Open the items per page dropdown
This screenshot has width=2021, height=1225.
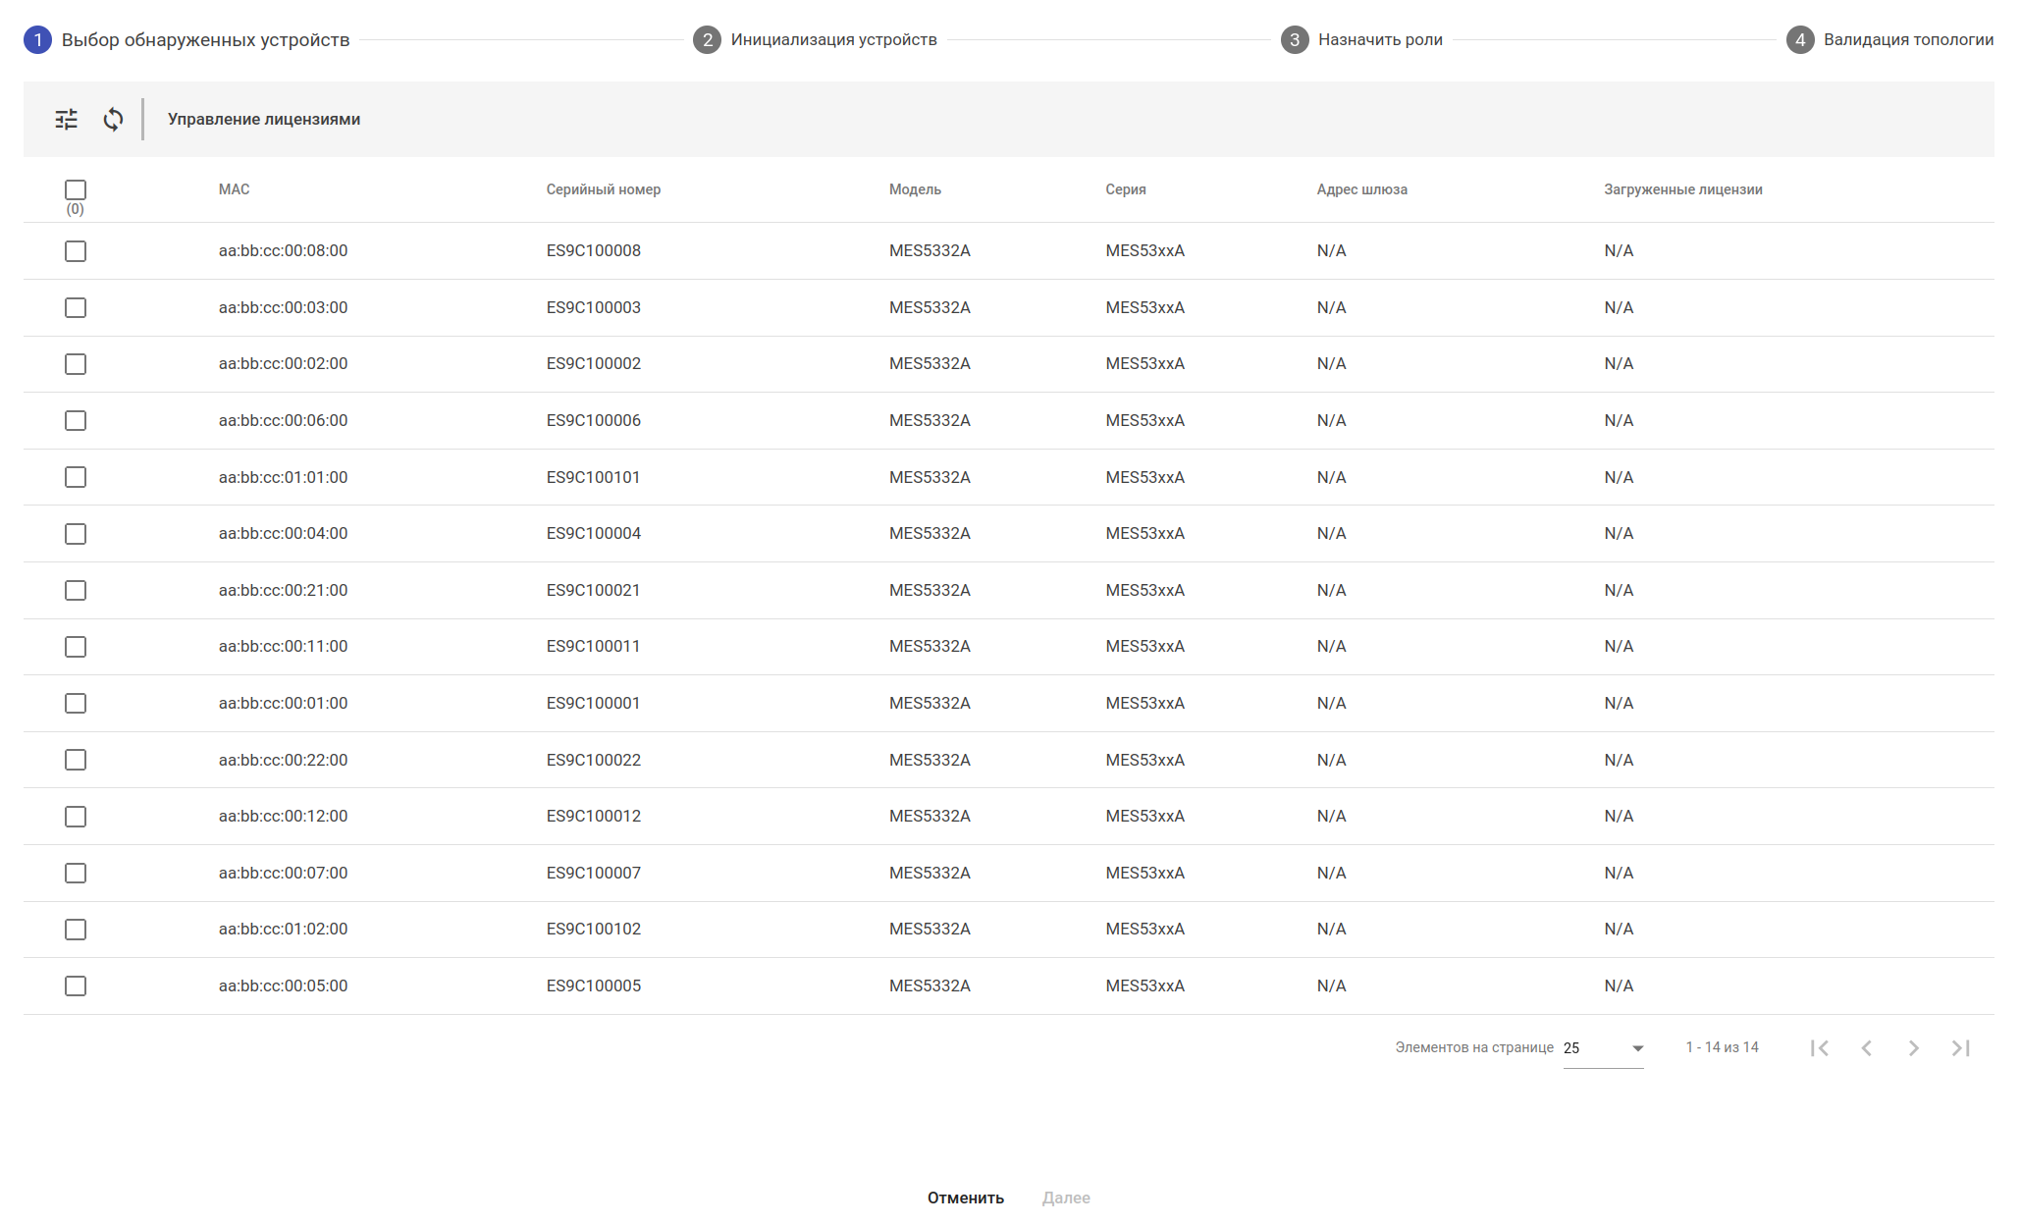tap(1603, 1048)
